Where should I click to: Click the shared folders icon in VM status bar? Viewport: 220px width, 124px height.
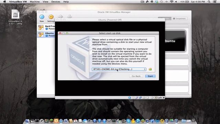144,97
